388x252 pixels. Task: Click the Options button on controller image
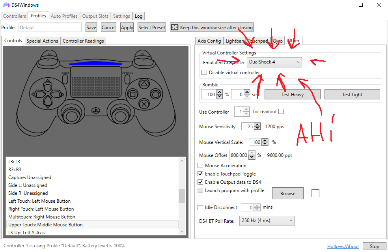tap(127, 79)
